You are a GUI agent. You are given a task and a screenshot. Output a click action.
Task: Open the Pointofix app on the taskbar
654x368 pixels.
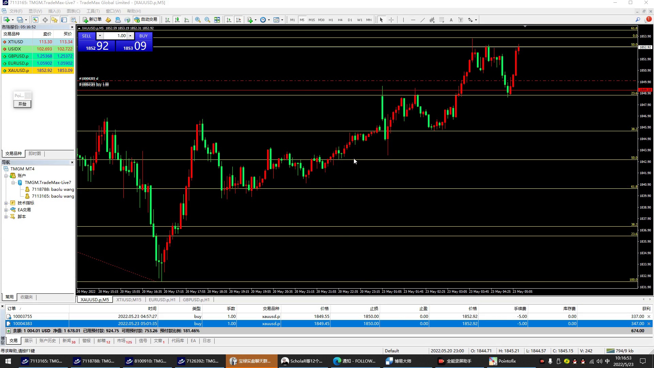coord(502,361)
